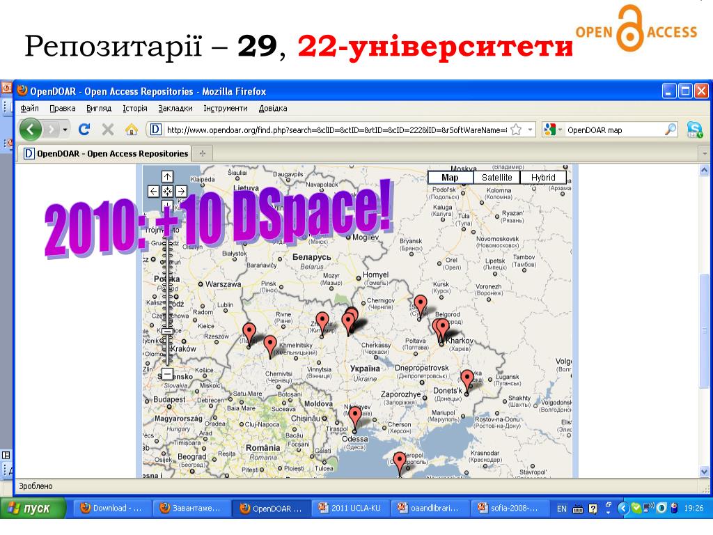This screenshot has width=713, height=535.
Task: Open the Інструменти menu
Action: 226,108
